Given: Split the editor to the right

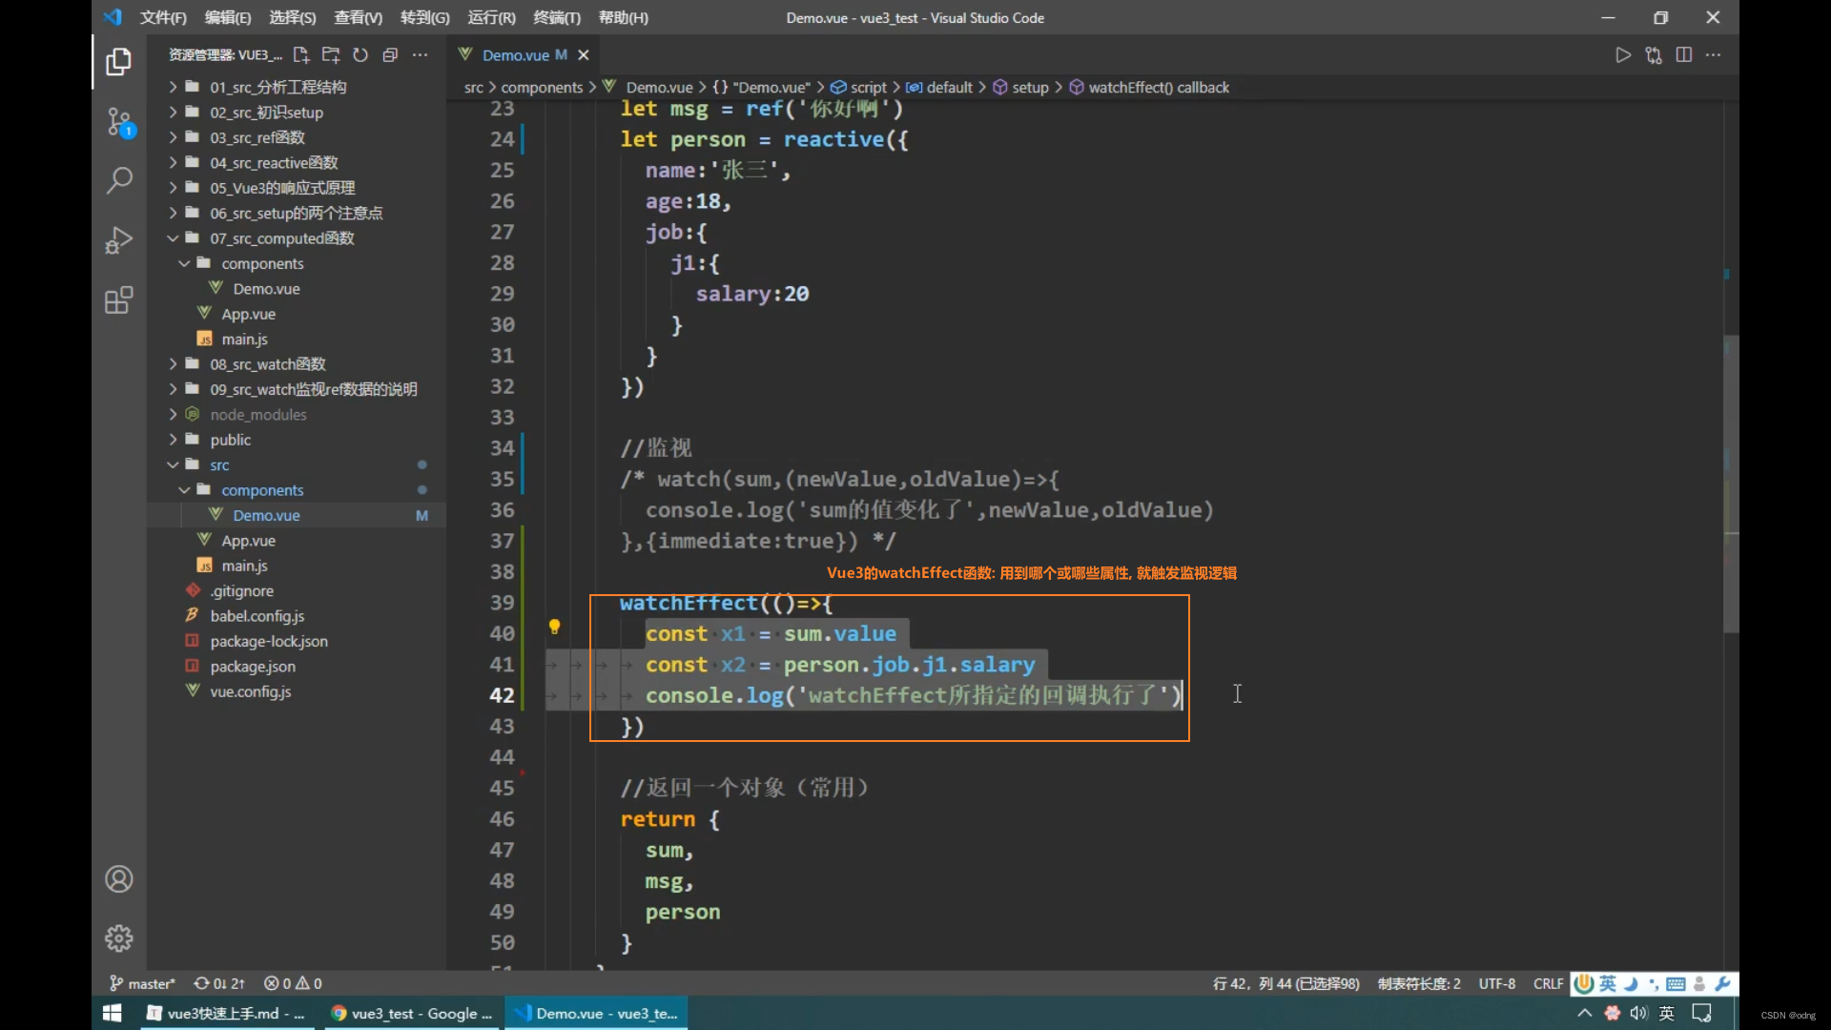Looking at the screenshot, I should (1684, 55).
